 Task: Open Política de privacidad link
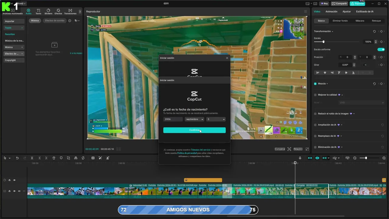pyautogui.click(x=187, y=153)
